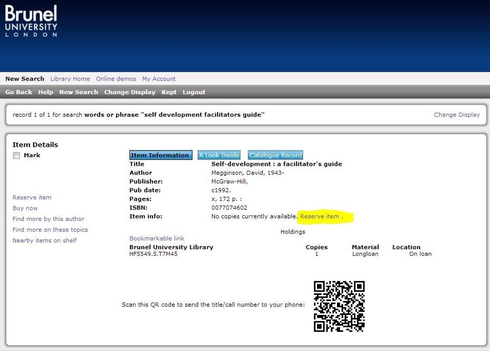490x351 pixels.
Task: Open the Kept records list
Action: (169, 92)
